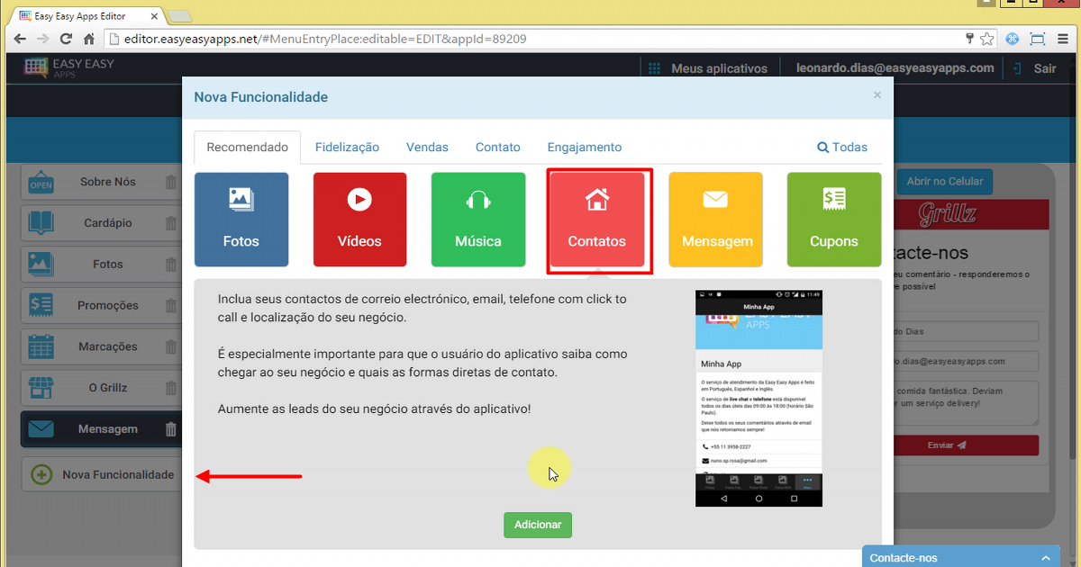Click the plus icon on Nova Funcionalidade entry

point(41,474)
